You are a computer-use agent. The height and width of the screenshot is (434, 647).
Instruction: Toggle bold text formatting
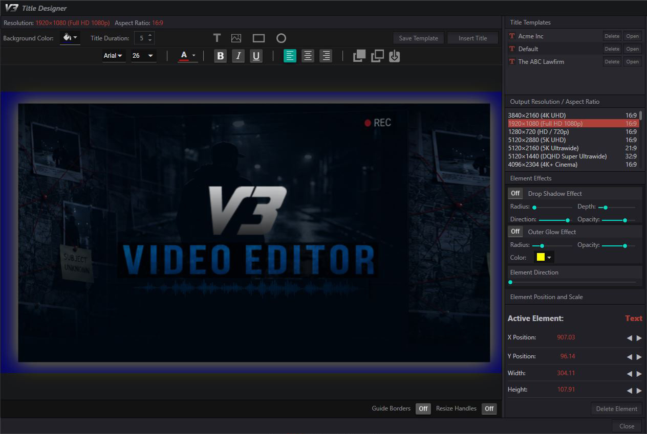[221, 56]
